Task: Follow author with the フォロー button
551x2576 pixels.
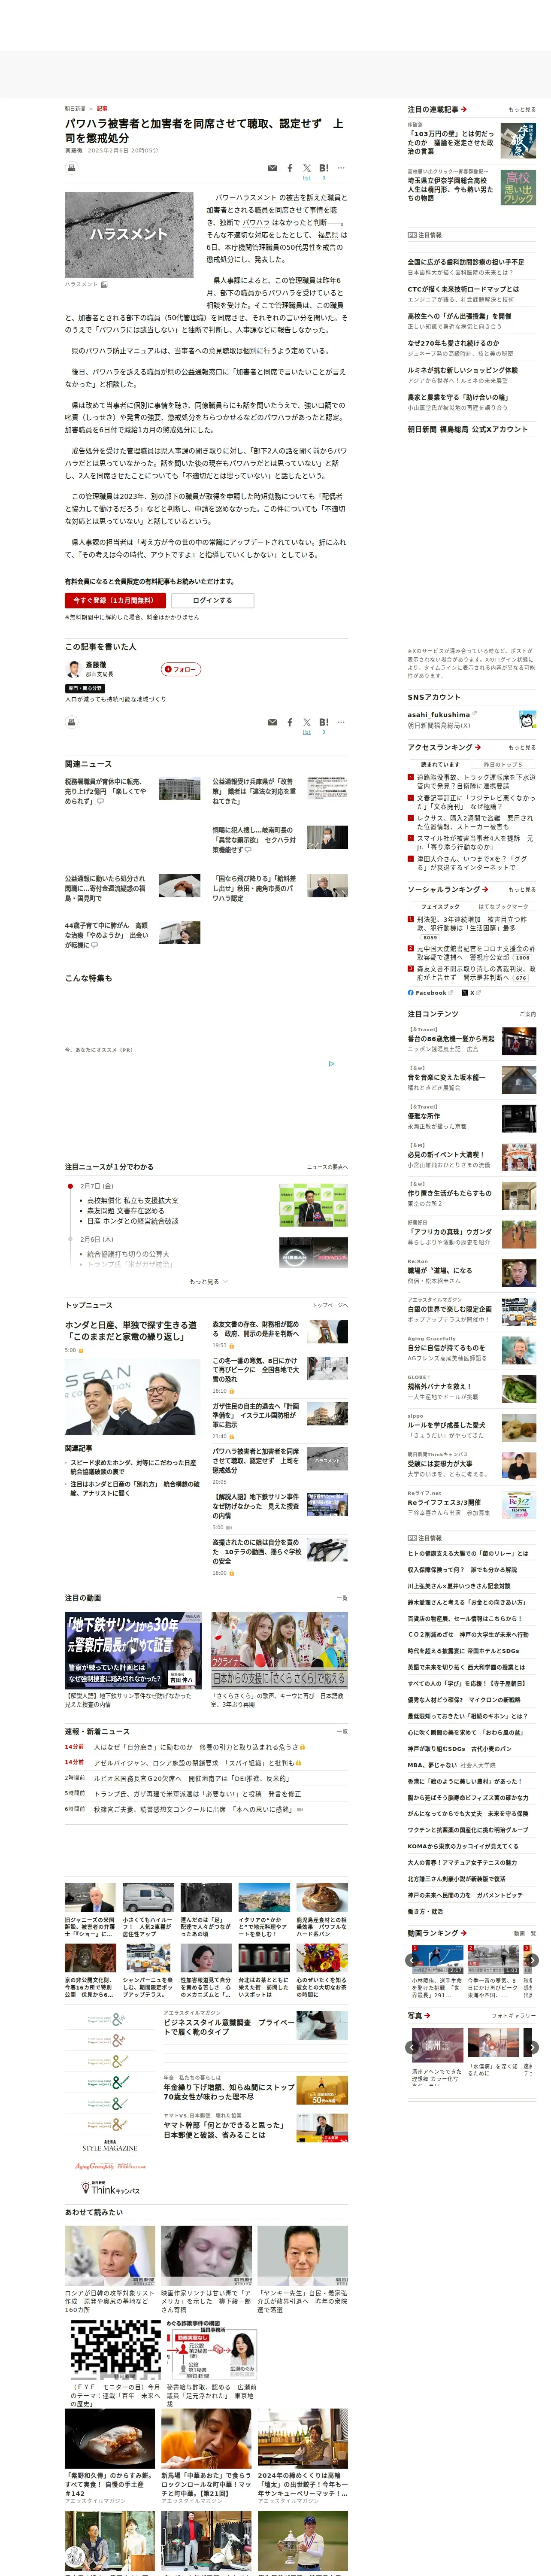Action: click(x=181, y=669)
